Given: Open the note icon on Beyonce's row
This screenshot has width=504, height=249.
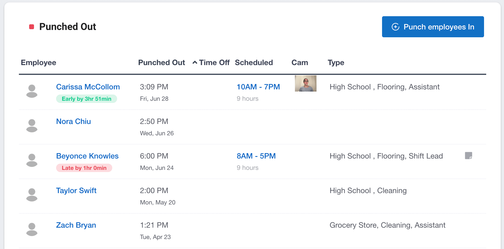Looking at the screenshot, I should tap(468, 156).
